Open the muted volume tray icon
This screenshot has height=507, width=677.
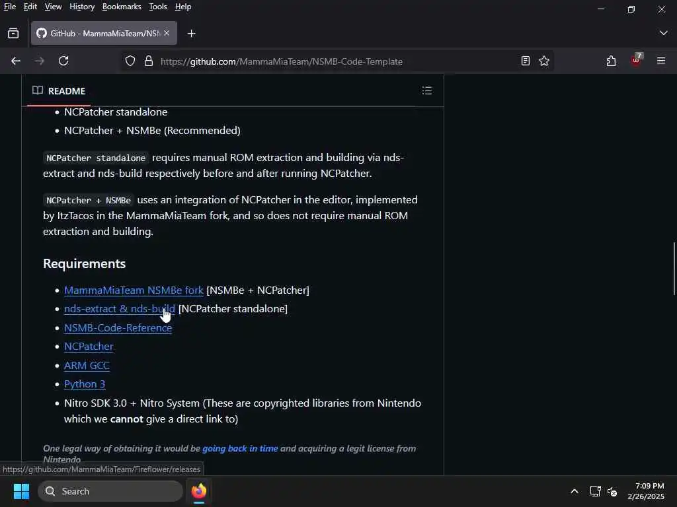(x=612, y=491)
